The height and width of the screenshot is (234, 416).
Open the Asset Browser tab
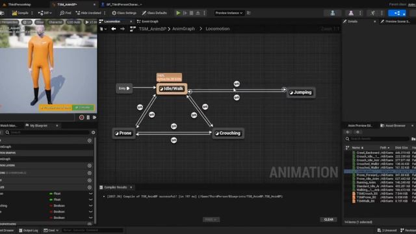[395, 125]
